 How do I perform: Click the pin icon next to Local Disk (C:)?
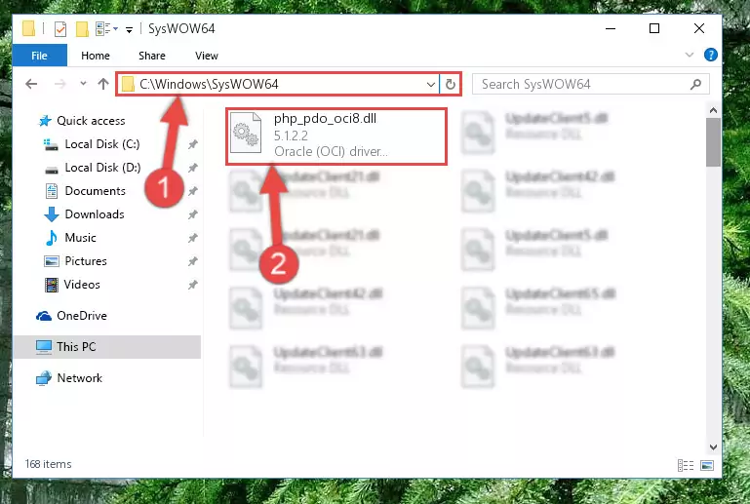(x=193, y=144)
